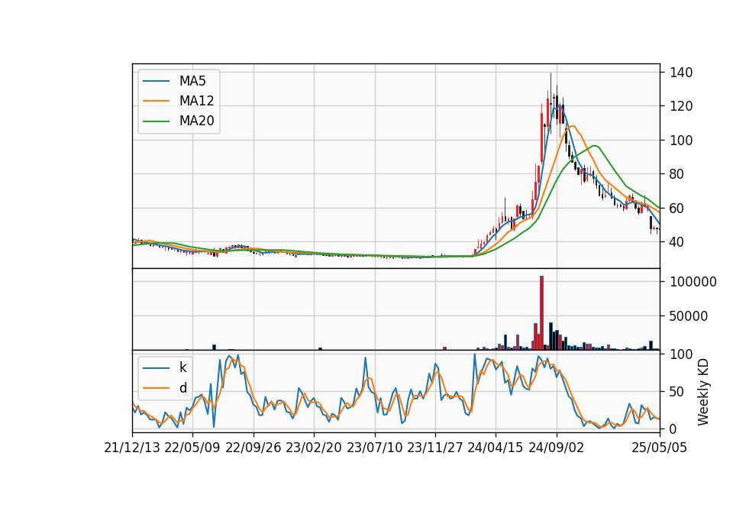733x527 pixels.
Task: Click the MA5 legend label
Action: pyautogui.click(x=192, y=81)
